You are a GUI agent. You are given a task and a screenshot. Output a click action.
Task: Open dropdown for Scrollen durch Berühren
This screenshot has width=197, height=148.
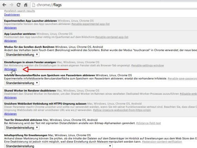point(22,54)
